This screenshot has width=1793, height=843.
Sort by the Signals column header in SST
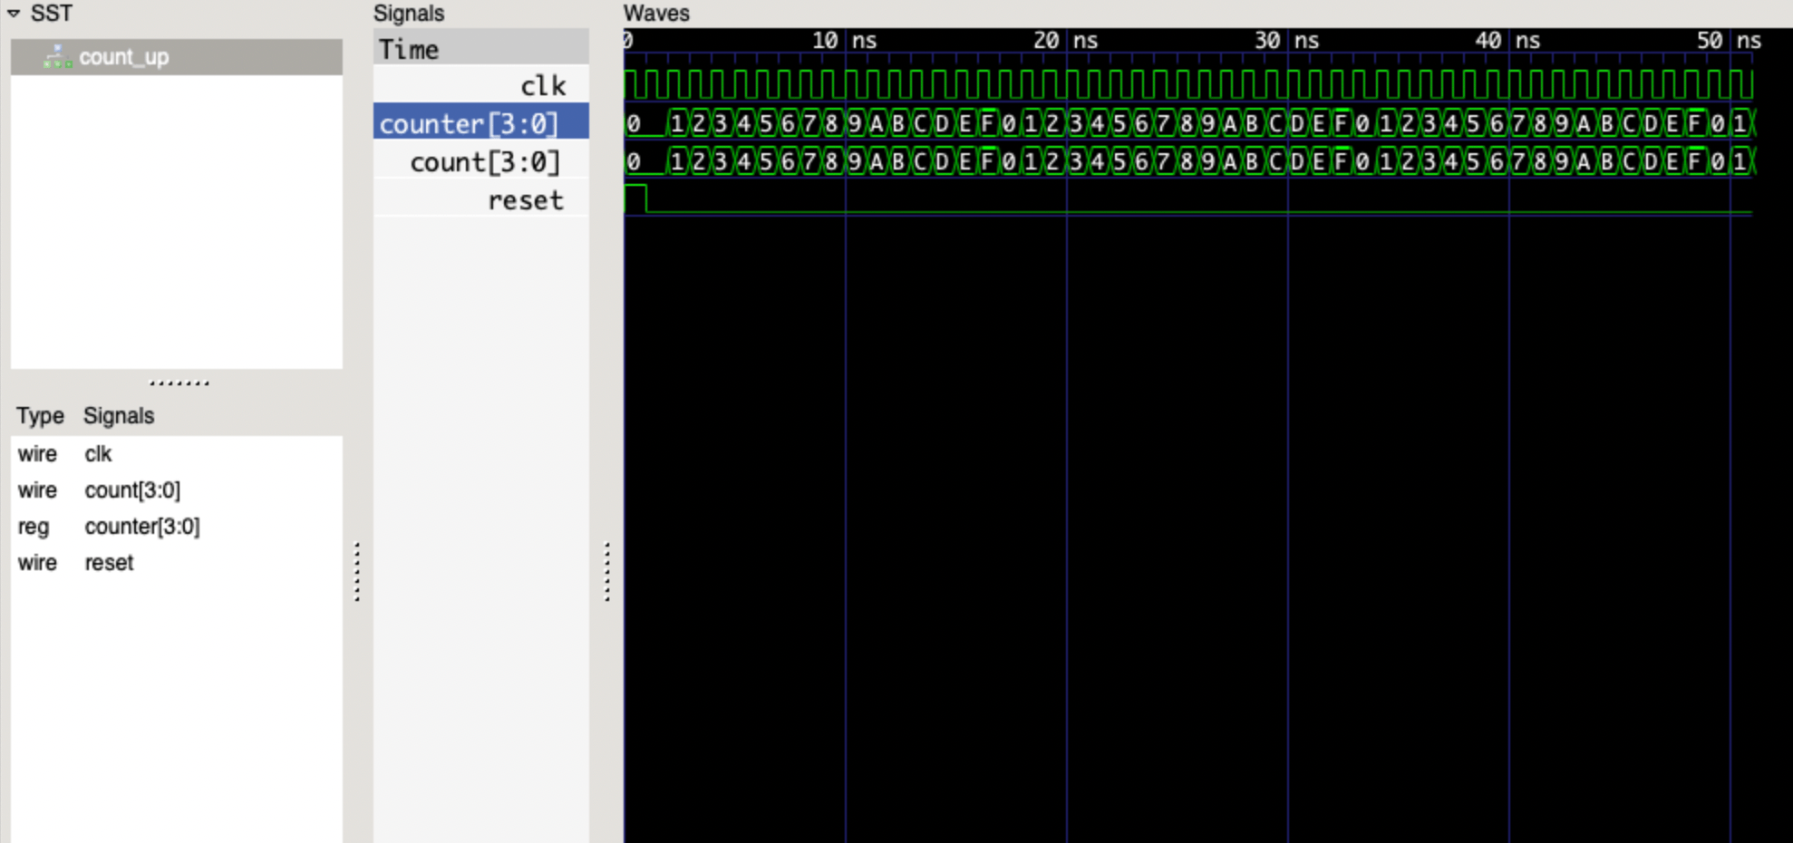[x=119, y=416]
